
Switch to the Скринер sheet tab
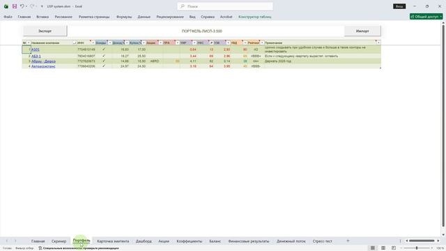click(x=59, y=241)
